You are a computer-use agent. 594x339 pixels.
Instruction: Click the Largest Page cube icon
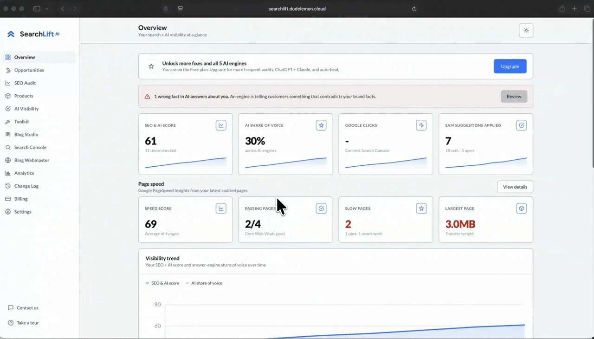tap(522, 209)
